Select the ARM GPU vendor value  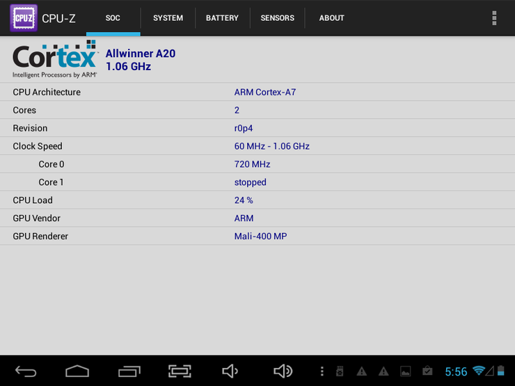pos(244,218)
